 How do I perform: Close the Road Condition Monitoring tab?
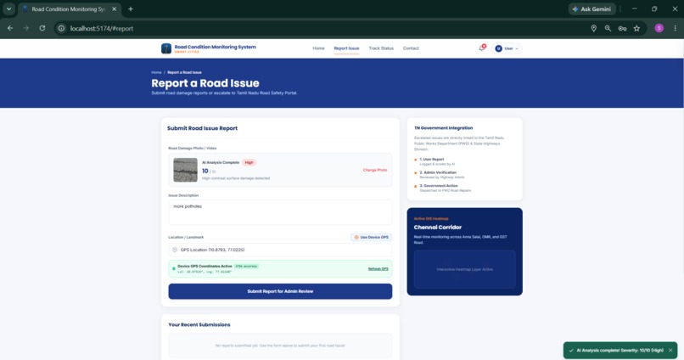click(115, 9)
